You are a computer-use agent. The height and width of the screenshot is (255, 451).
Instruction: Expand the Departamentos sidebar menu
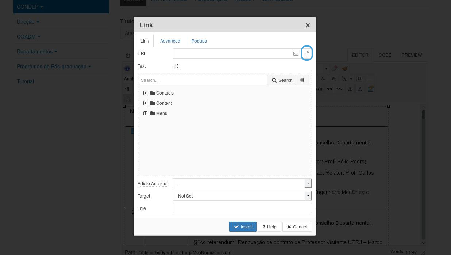(x=37, y=52)
